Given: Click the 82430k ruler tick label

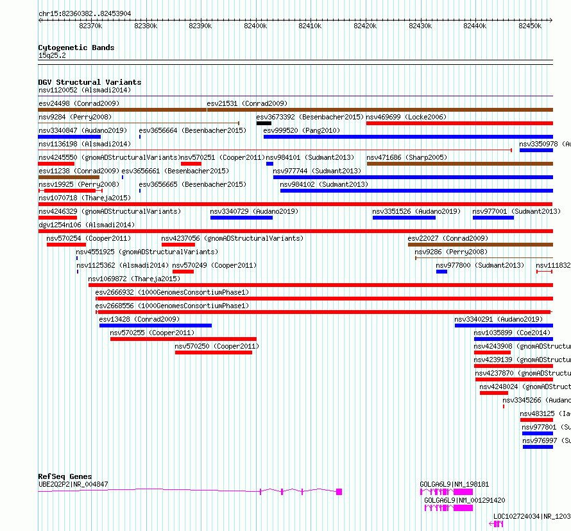Looking at the screenshot, I should coord(420,26).
